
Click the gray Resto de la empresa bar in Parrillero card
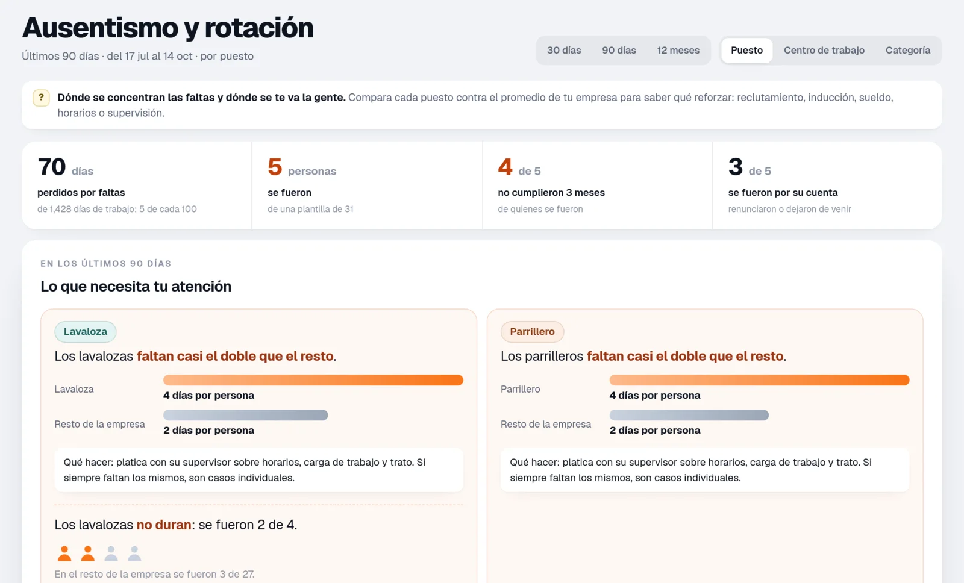click(689, 415)
